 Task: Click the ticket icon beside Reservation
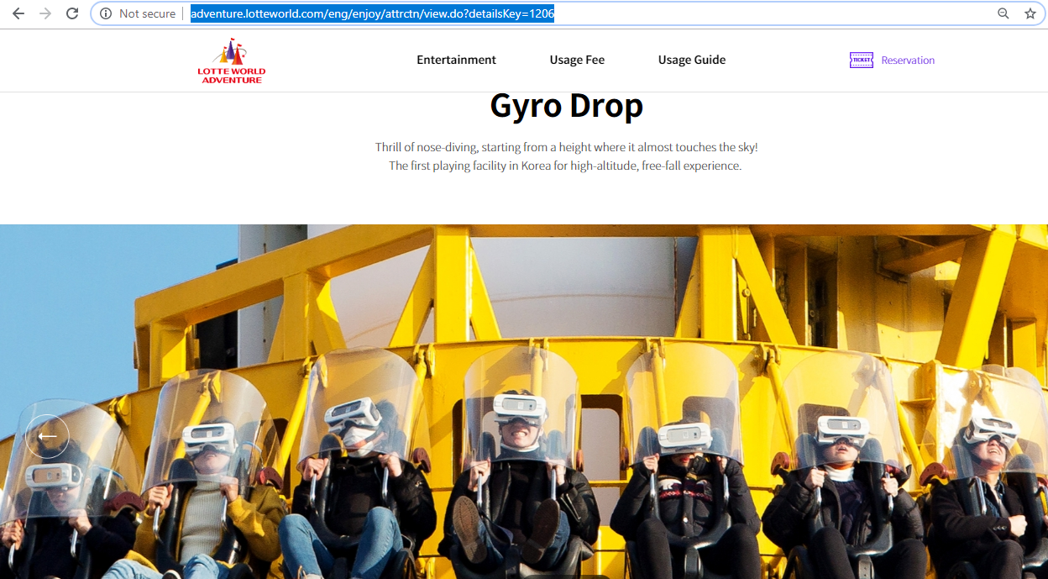coord(862,60)
